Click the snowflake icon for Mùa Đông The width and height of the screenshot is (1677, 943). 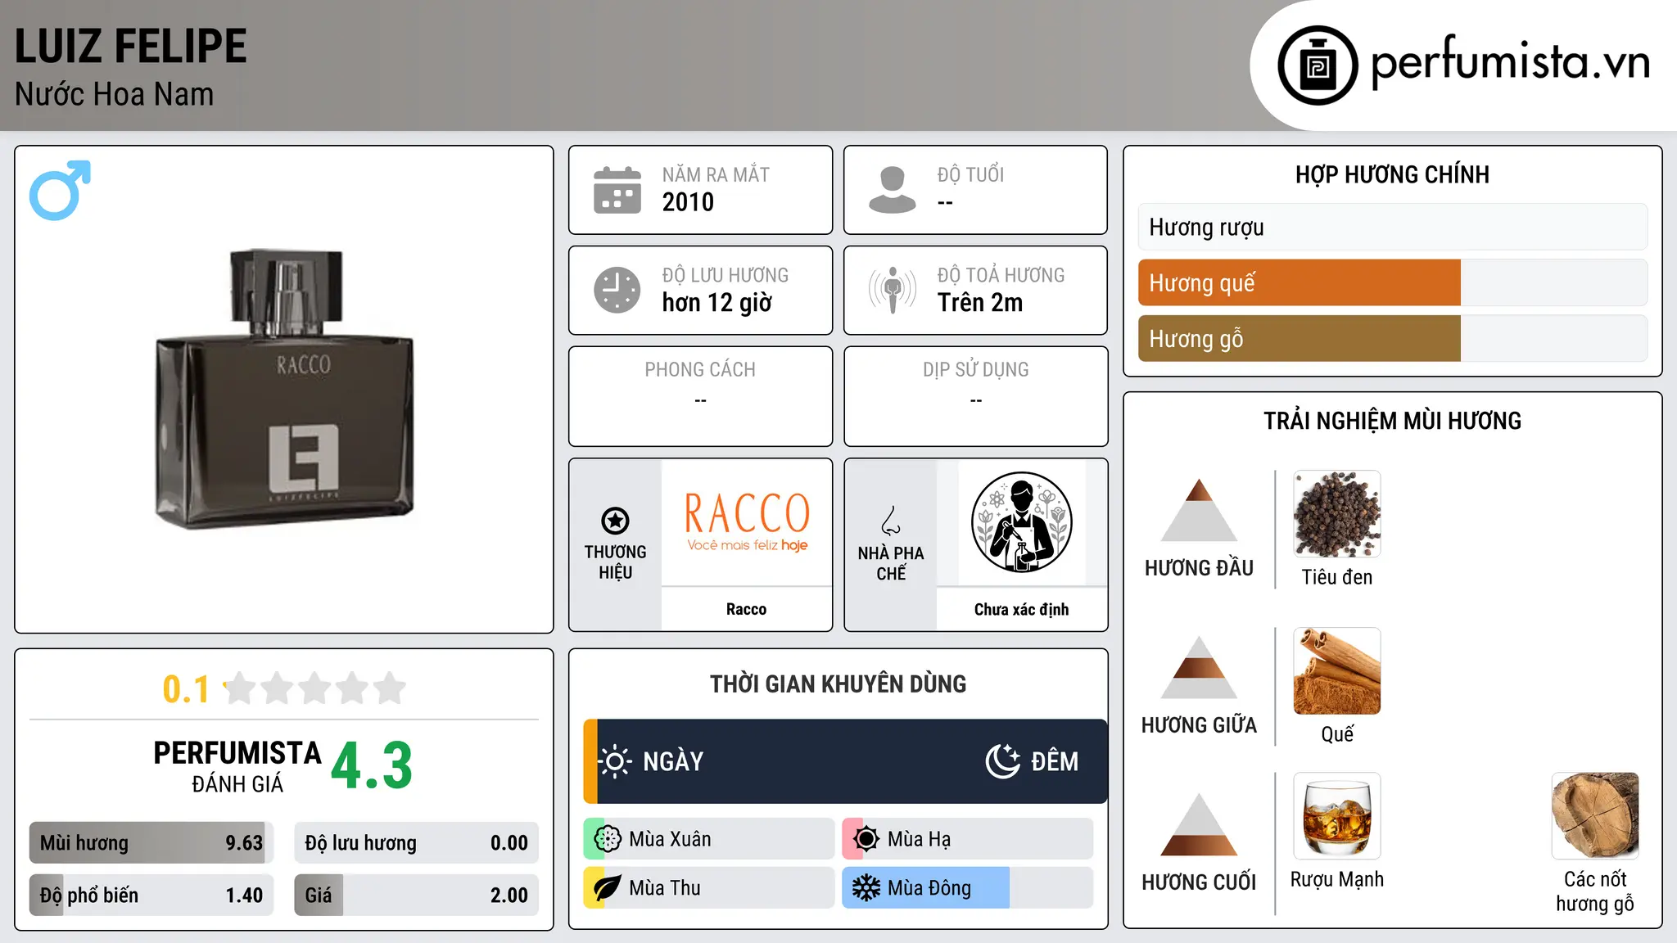point(866,888)
